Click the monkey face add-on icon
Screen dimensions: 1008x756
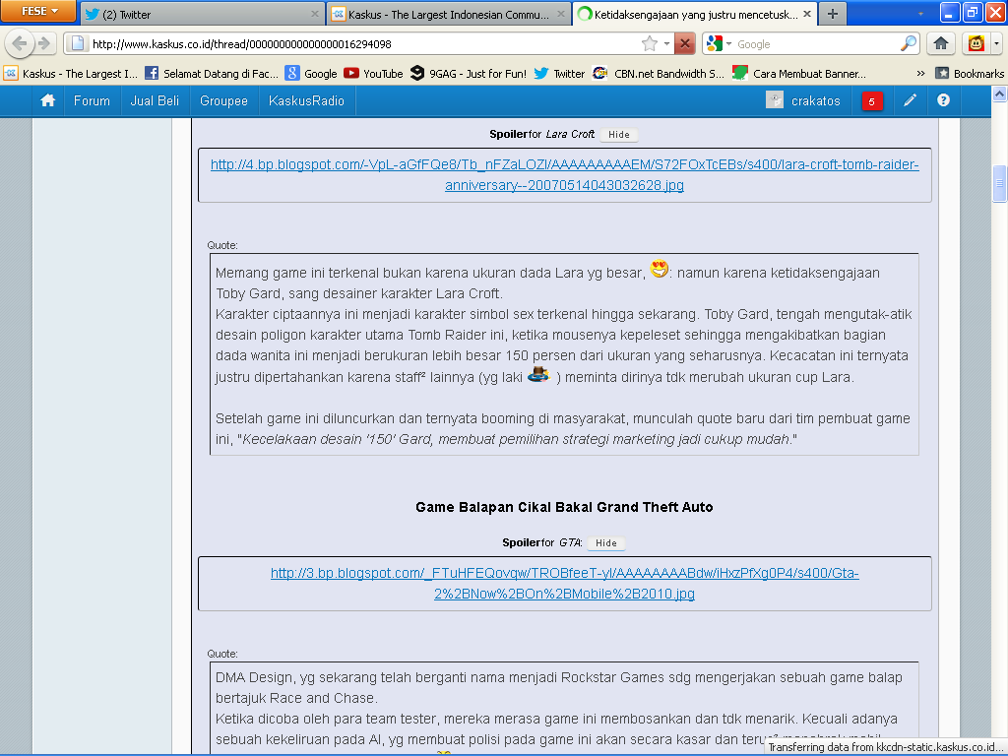pyautogui.click(x=976, y=43)
